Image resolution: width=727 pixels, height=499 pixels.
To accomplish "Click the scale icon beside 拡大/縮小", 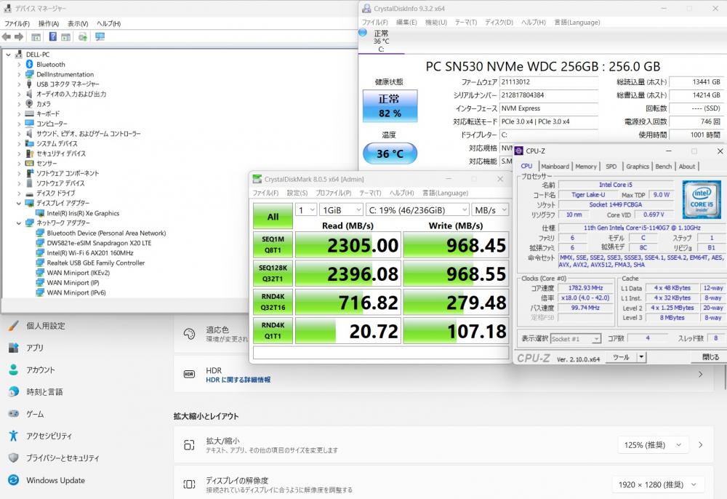I will (x=189, y=444).
